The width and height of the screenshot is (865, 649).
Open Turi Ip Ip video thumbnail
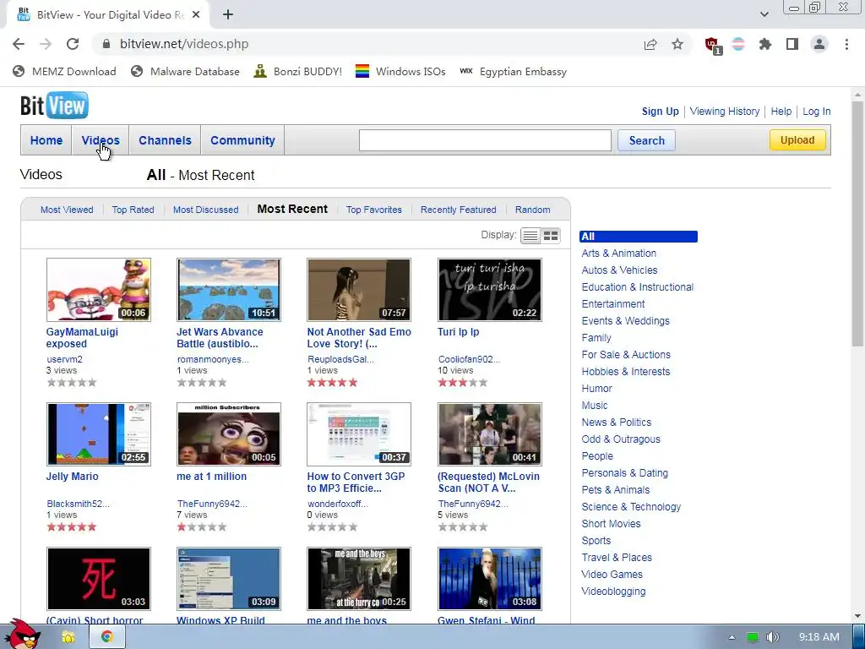point(490,290)
